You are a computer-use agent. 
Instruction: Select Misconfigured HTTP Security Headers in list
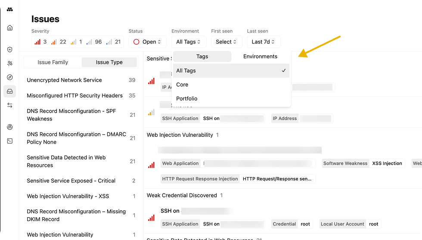[74, 95]
